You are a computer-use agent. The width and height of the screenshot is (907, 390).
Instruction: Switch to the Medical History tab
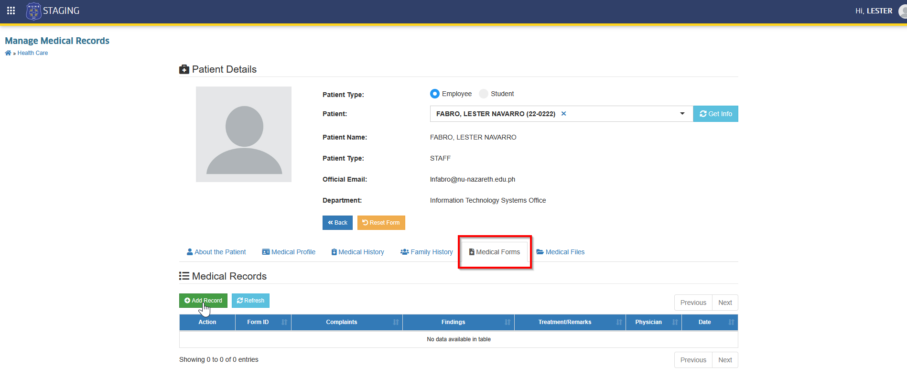tap(357, 252)
